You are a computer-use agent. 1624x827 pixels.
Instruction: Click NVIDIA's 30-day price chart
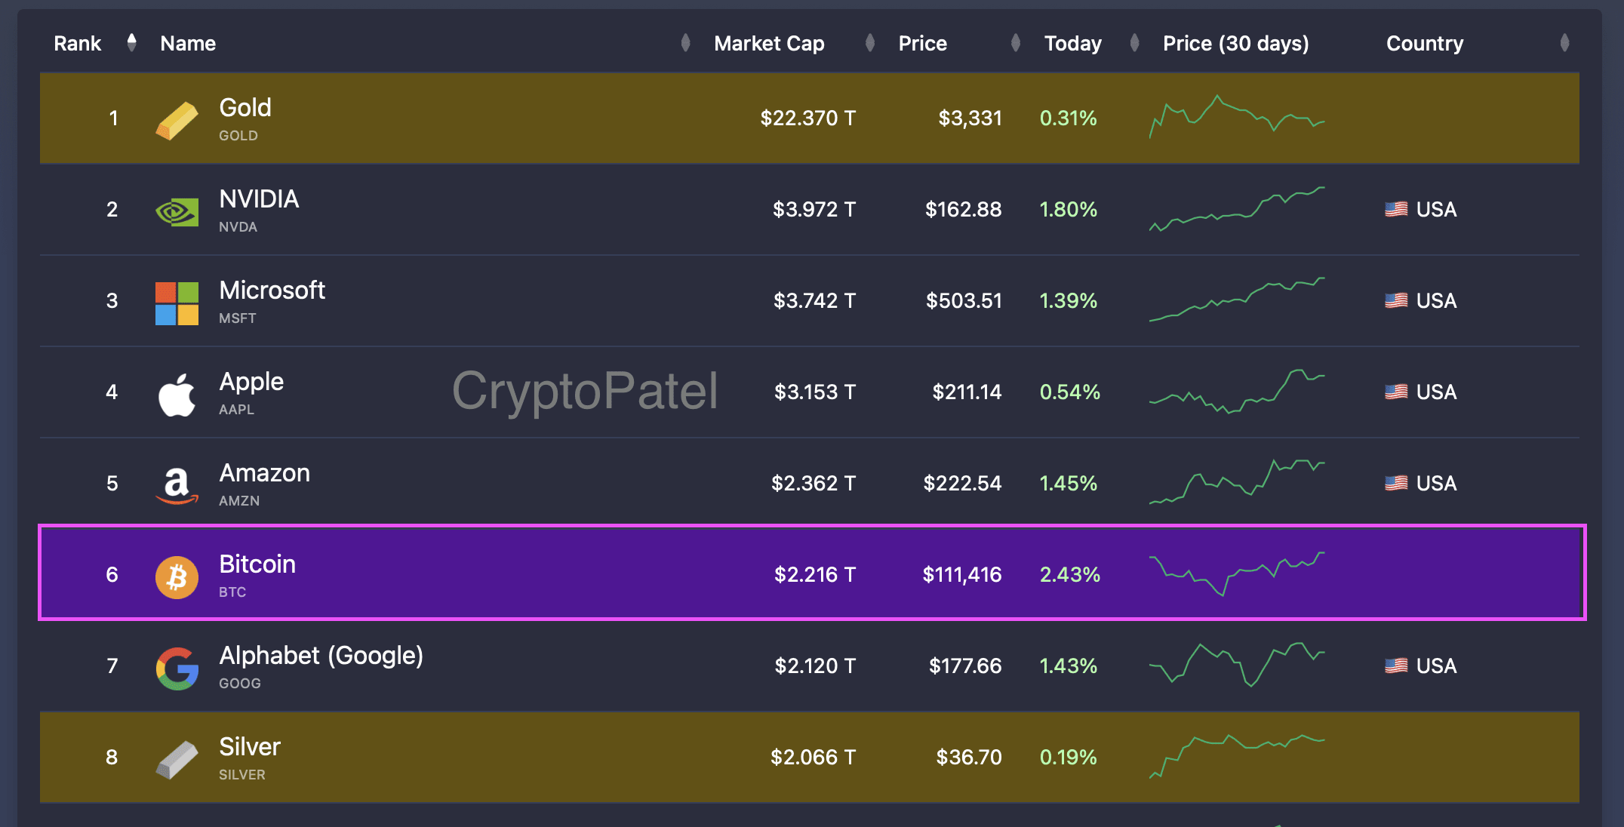point(1237,209)
